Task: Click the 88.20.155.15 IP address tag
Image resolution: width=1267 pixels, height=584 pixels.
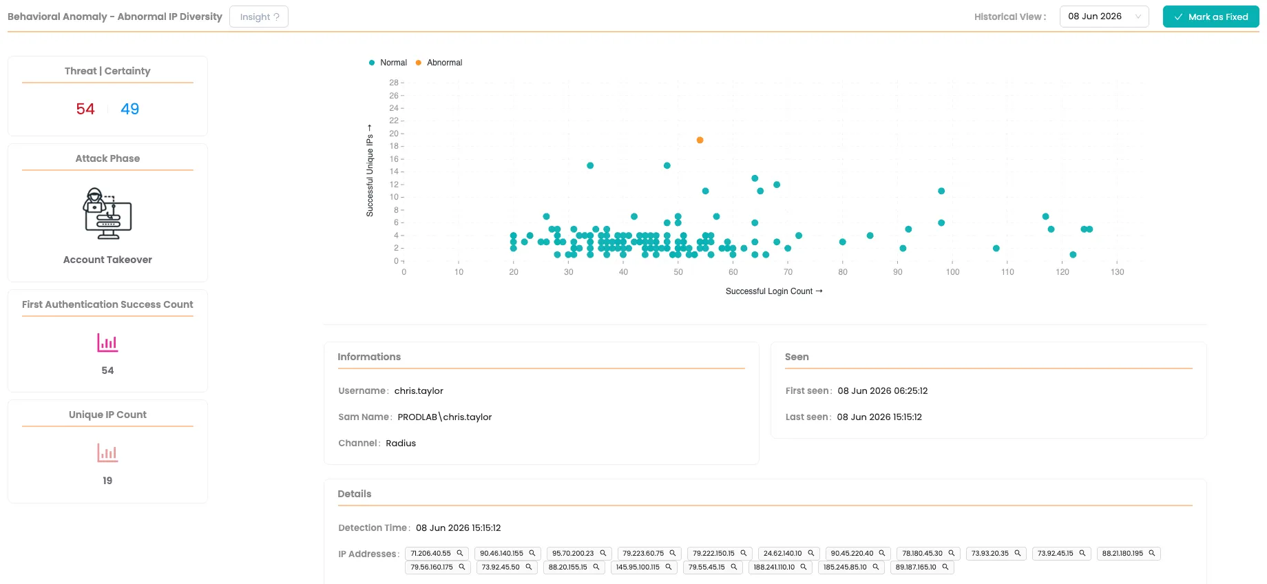Action: coord(574,567)
